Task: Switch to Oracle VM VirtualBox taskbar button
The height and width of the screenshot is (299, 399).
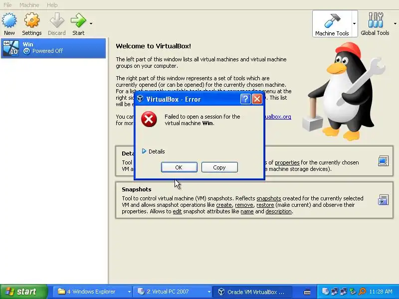Action: (252, 292)
